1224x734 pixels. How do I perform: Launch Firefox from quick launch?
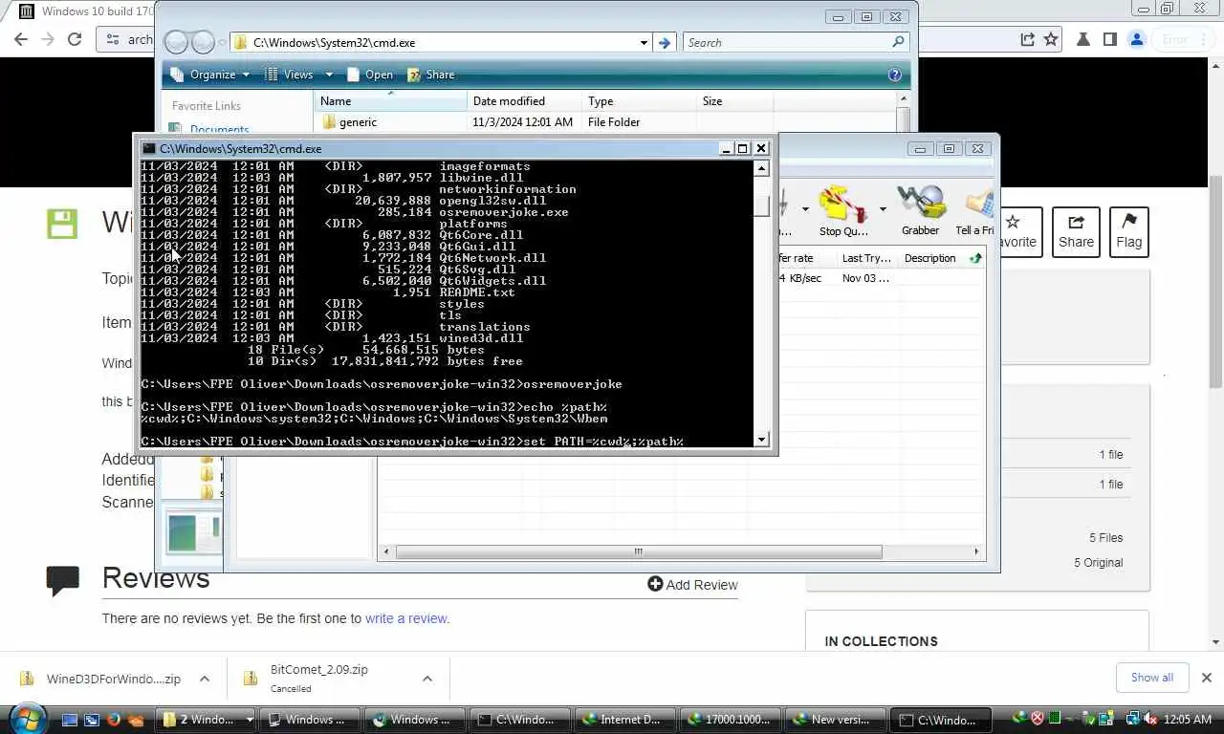[x=114, y=720]
